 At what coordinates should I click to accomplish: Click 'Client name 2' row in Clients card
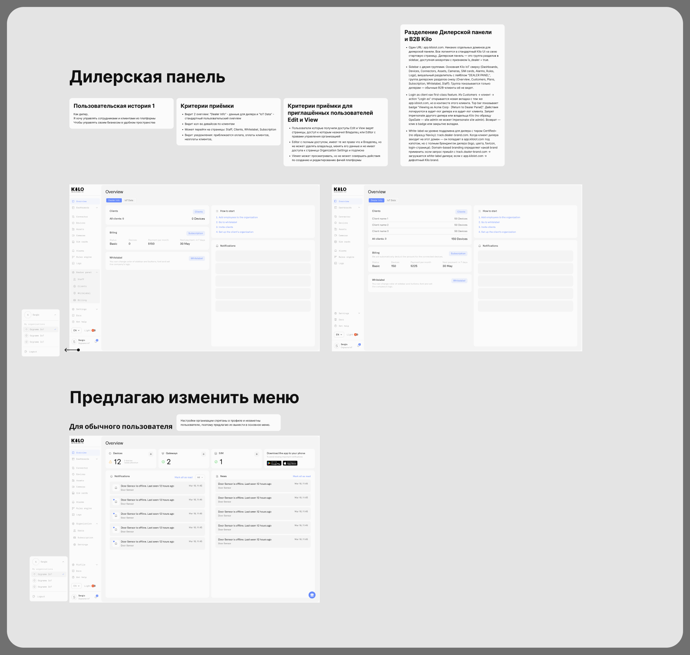(420, 225)
